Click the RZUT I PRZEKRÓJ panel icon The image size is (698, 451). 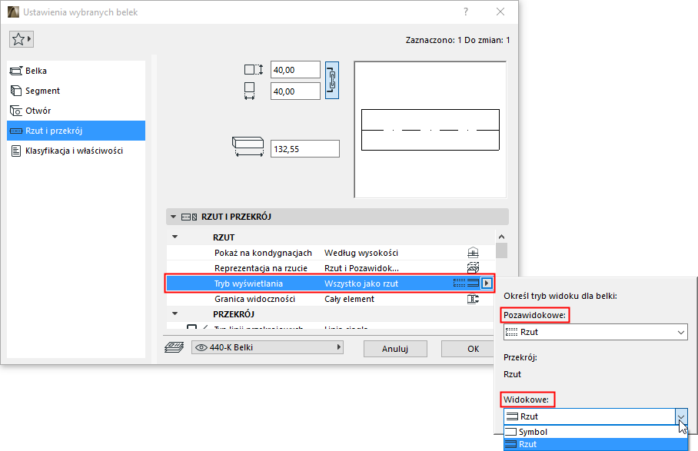coord(189,217)
